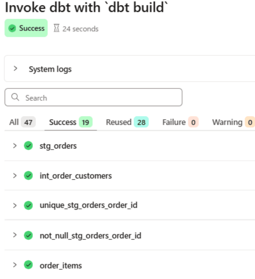Click the System logs label
The image size is (255, 279).
click(50, 69)
